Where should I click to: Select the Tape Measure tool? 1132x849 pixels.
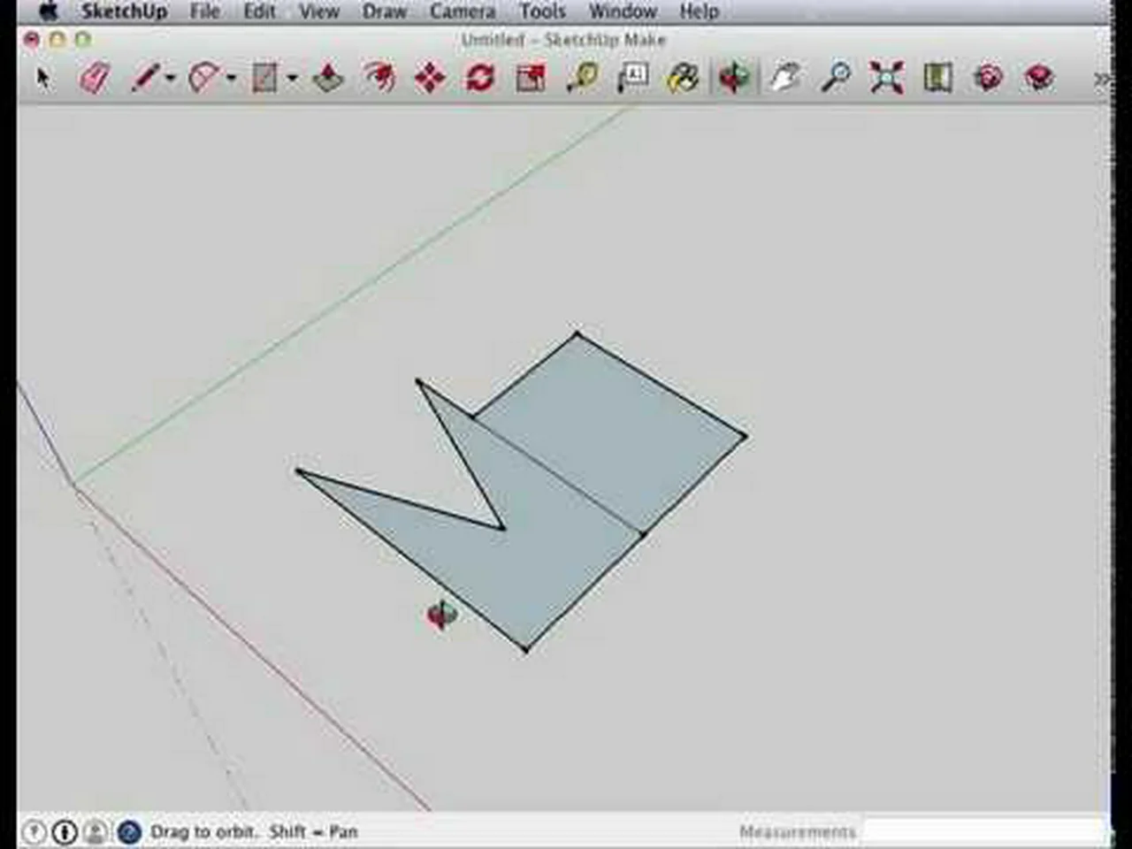point(582,78)
